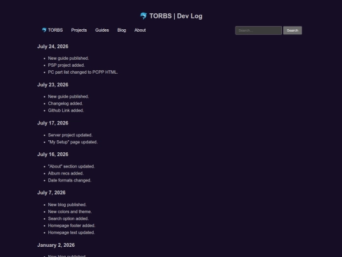Click "Changelog added." entry

click(65, 103)
